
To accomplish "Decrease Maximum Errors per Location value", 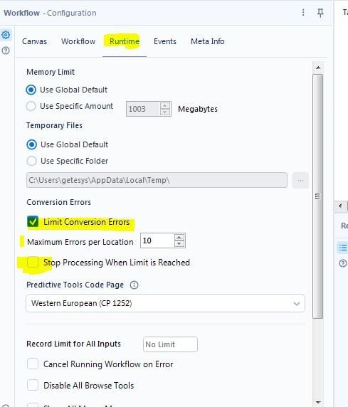I will click(x=179, y=244).
